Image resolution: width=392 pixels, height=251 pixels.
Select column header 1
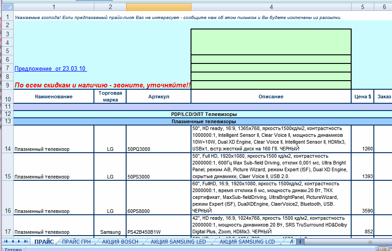[x=54, y=7]
